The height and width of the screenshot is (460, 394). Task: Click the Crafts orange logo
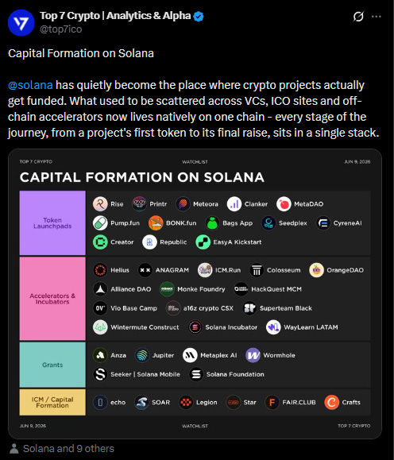coord(331,402)
